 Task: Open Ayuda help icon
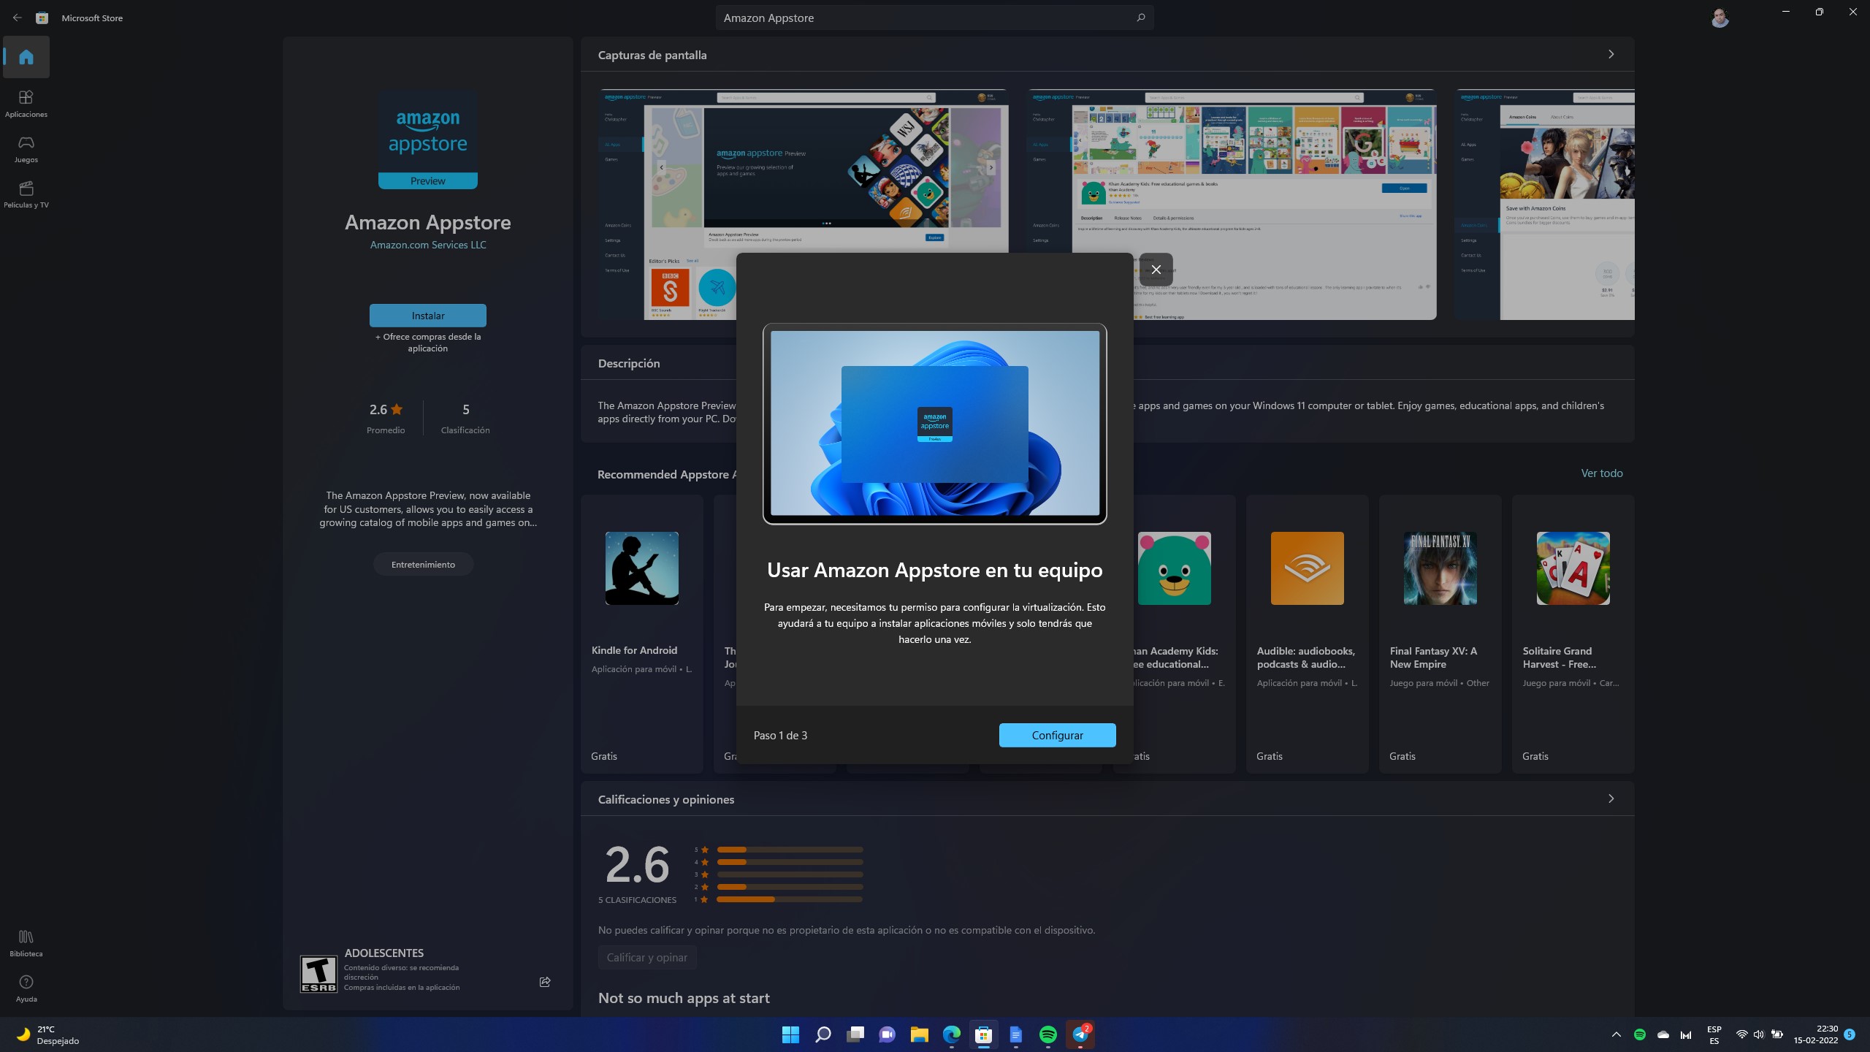click(x=26, y=988)
